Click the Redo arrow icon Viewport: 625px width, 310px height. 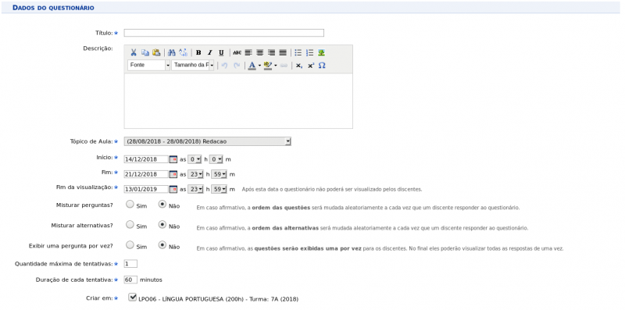coord(237,66)
